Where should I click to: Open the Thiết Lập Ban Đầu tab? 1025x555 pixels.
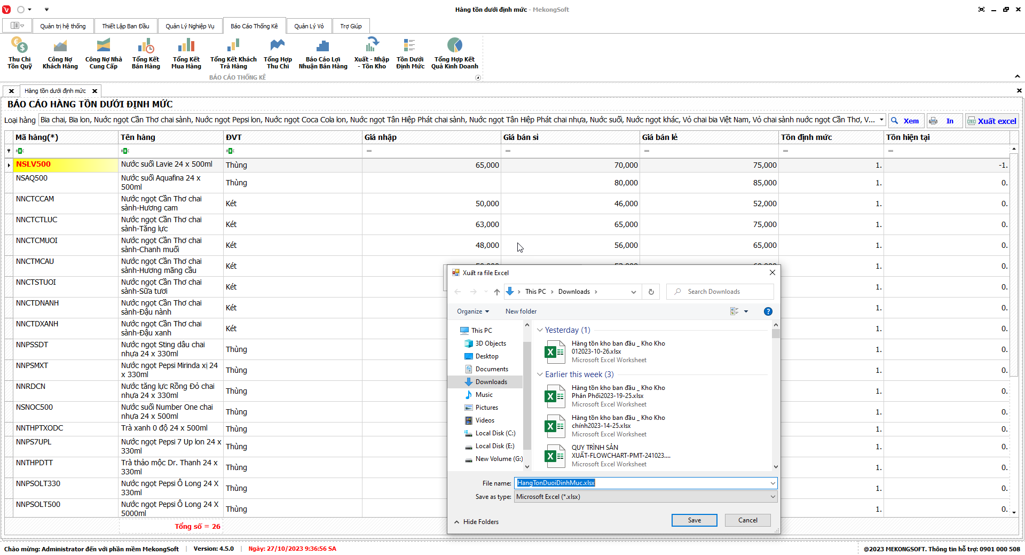point(125,26)
